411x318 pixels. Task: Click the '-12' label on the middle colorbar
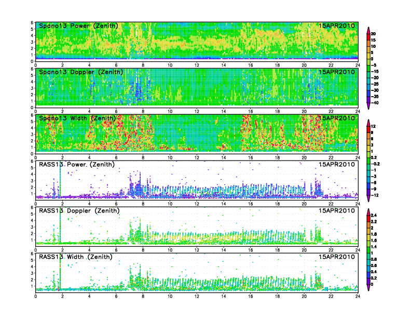(x=375, y=195)
